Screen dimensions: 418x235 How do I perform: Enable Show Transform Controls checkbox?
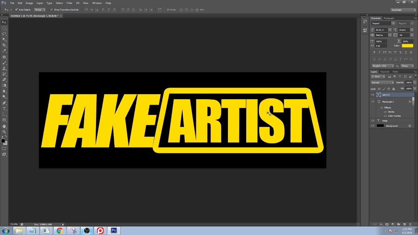(52, 10)
